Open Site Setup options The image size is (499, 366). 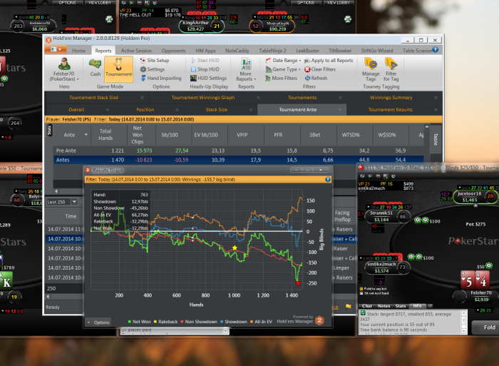coord(155,60)
